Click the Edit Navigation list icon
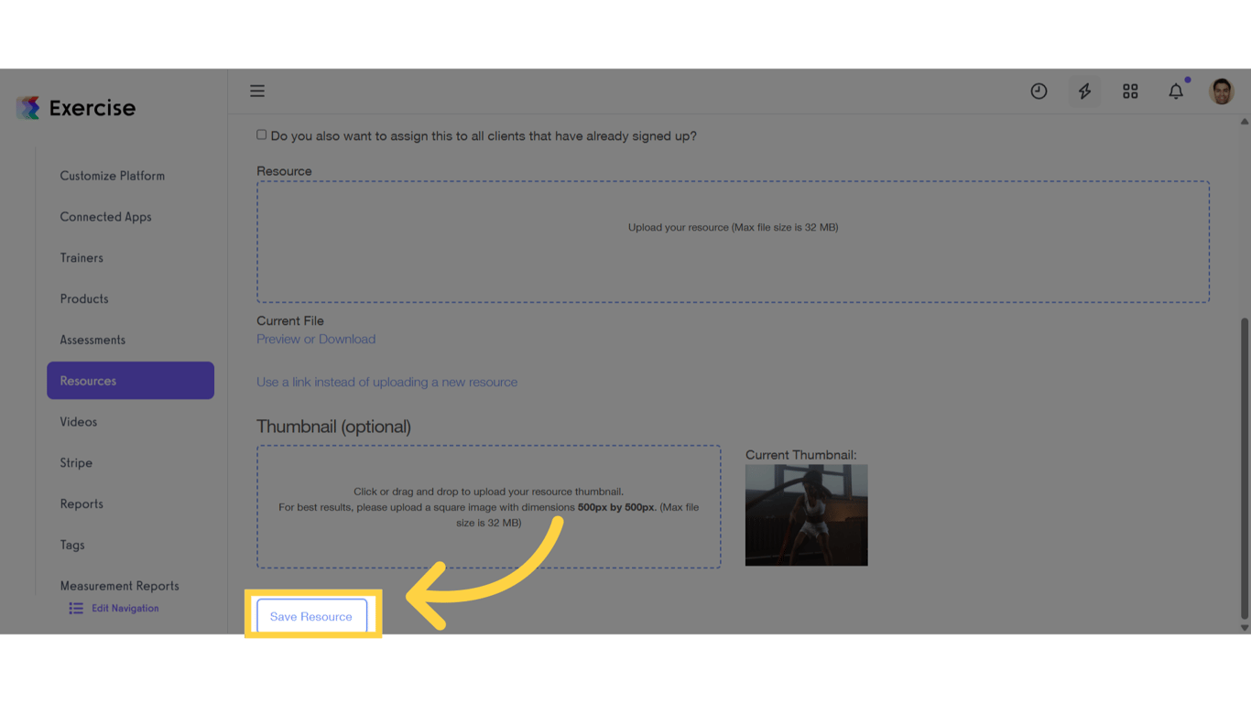The width and height of the screenshot is (1251, 703). [75, 608]
